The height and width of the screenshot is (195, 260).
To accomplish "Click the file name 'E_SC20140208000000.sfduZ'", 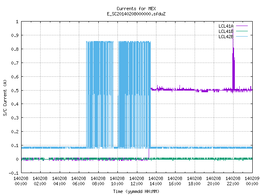I will [x=136, y=14].
